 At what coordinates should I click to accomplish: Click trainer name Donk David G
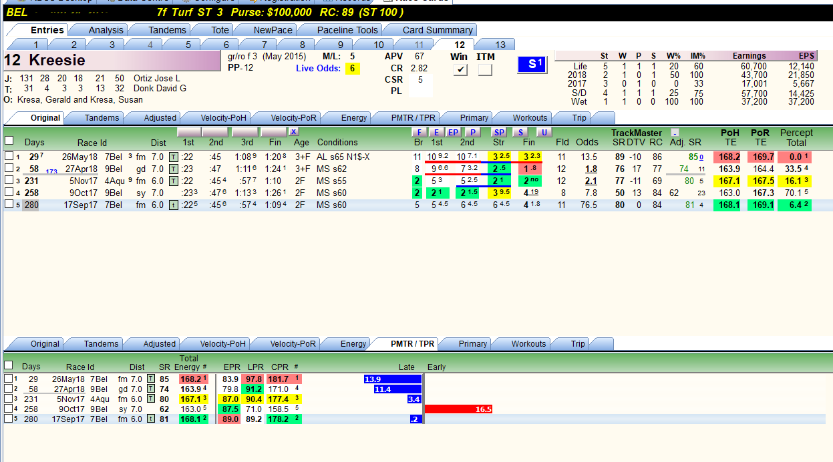pos(160,88)
